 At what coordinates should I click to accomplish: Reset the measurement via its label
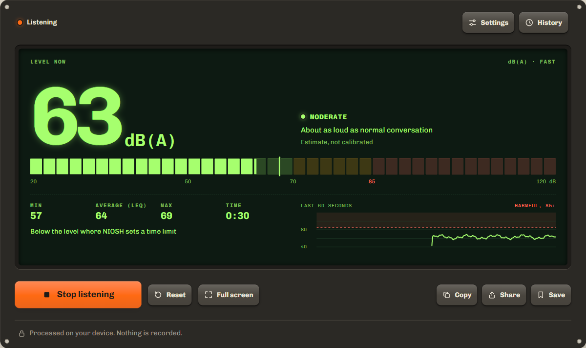[x=176, y=295]
